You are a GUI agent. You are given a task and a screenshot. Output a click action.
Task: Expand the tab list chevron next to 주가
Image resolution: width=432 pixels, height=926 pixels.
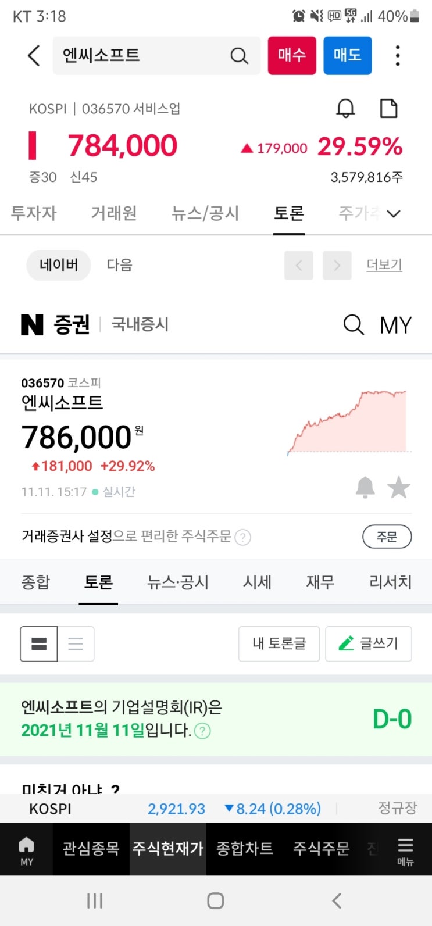click(x=394, y=214)
